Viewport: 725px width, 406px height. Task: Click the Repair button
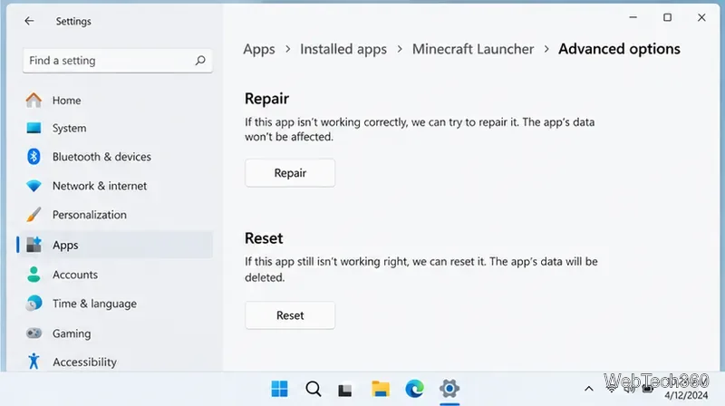[x=290, y=173]
